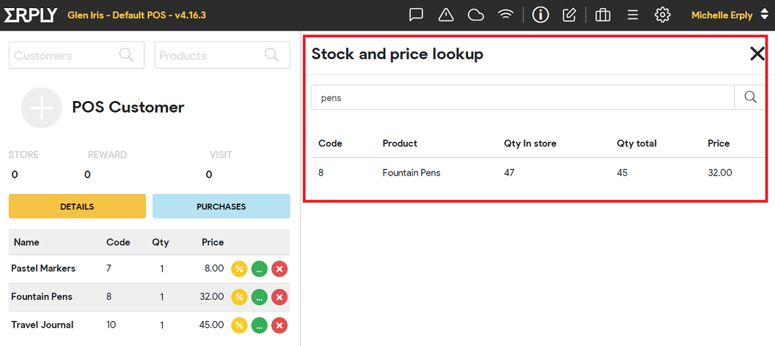Click the Qty total value 45 in lookup
Viewport: 775px width, 346px height.
[x=622, y=173]
